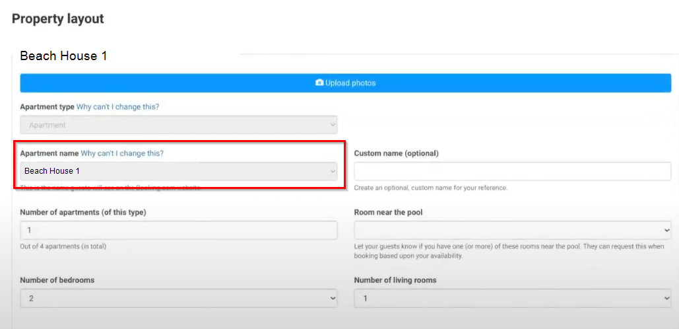The image size is (679, 329).
Task: Expand the Number of bedrooms dropdown
Action: (x=178, y=299)
